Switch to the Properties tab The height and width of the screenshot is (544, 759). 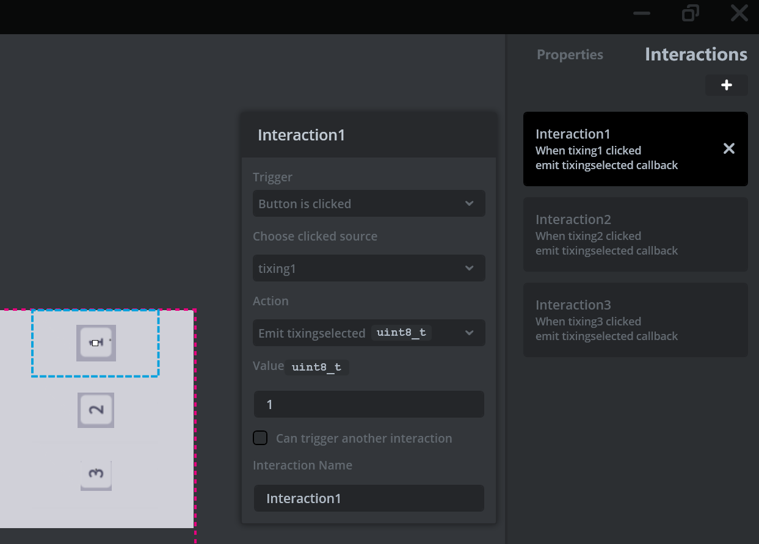coord(570,54)
